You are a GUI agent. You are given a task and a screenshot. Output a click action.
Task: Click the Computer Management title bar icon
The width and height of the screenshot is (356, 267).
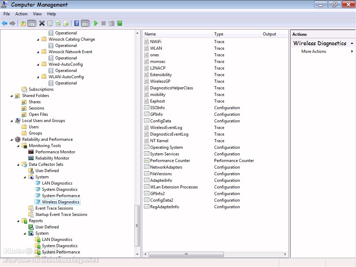tap(4, 4)
